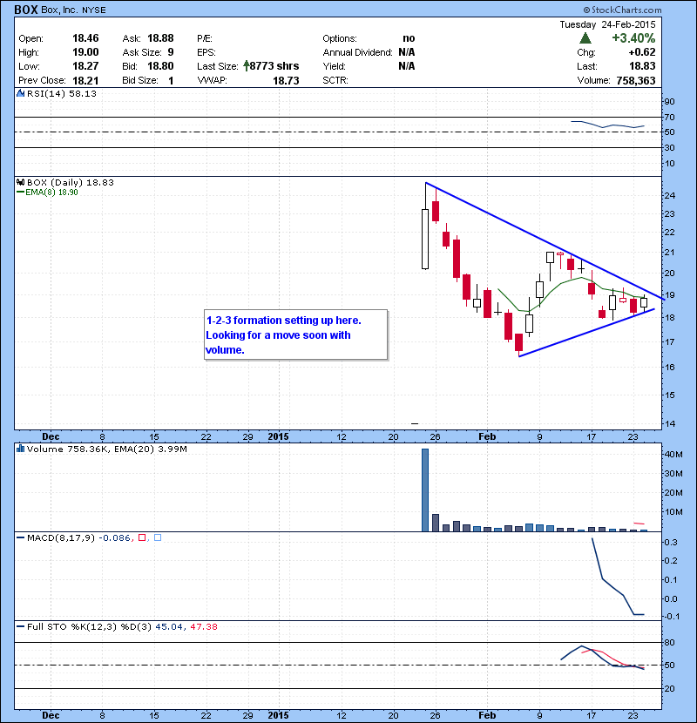
Task: Click the RSI(14) 58.13 label
Action: click(62, 93)
